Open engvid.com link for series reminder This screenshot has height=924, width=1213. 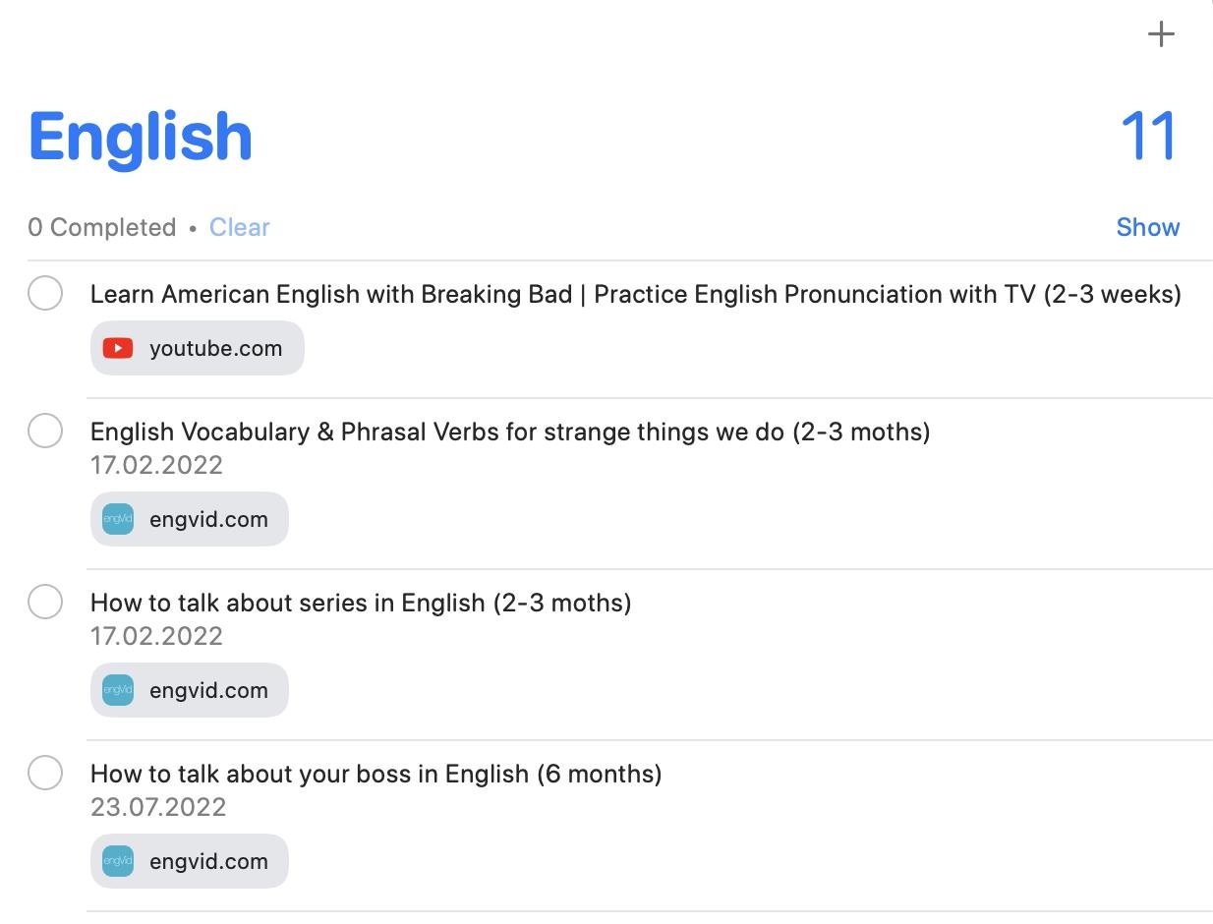pyautogui.click(x=207, y=690)
